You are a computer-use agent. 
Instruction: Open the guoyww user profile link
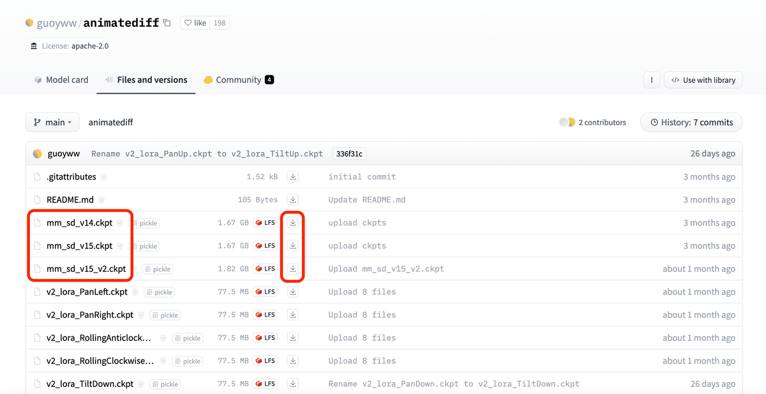point(56,23)
